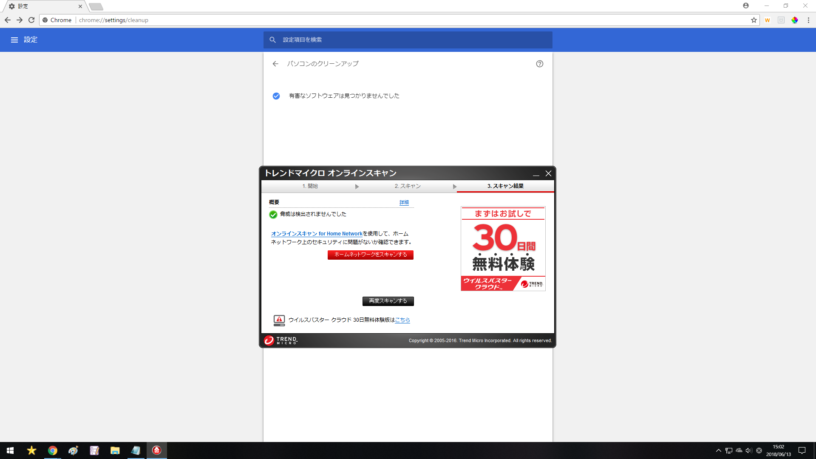This screenshot has height=459, width=816.
Task: Close the 設定 tab
Action: click(x=80, y=6)
